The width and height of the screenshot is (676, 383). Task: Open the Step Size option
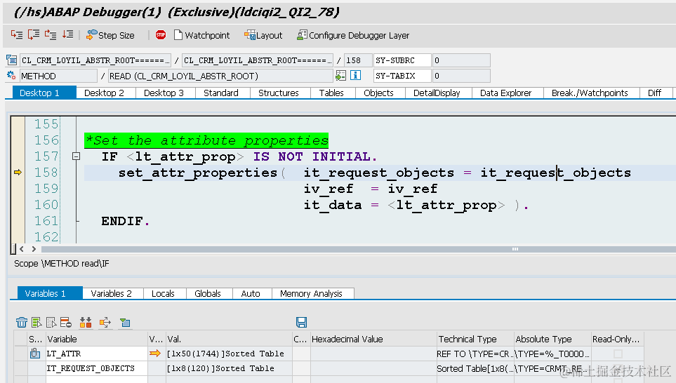(x=110, y=35)
